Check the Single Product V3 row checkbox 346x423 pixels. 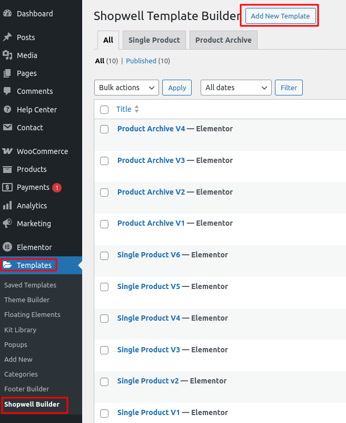click(x=104, y=350)
